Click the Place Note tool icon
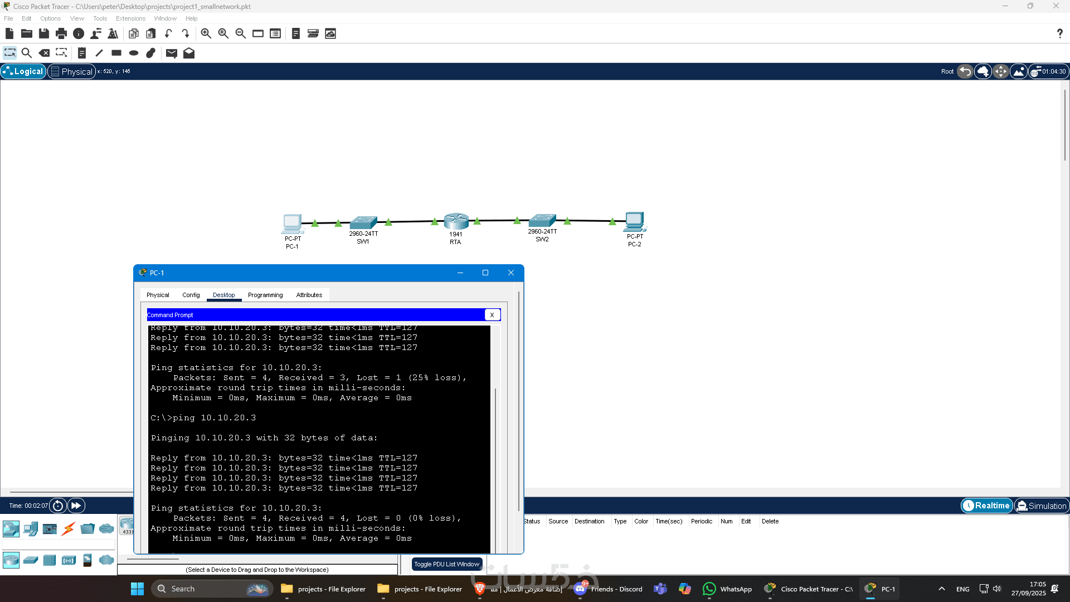Viewport: 1070px width, 602px height. click(81, 53)
